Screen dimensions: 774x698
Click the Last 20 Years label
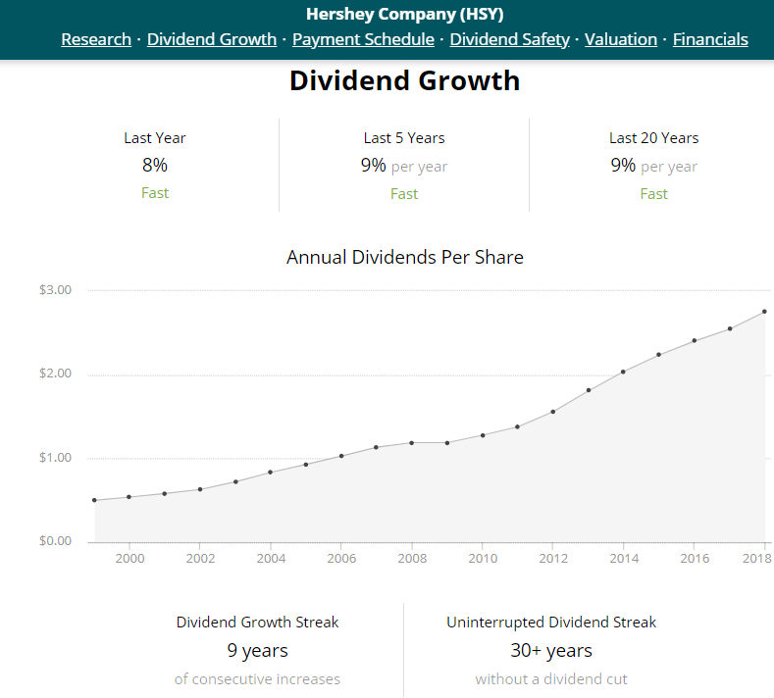653,138
